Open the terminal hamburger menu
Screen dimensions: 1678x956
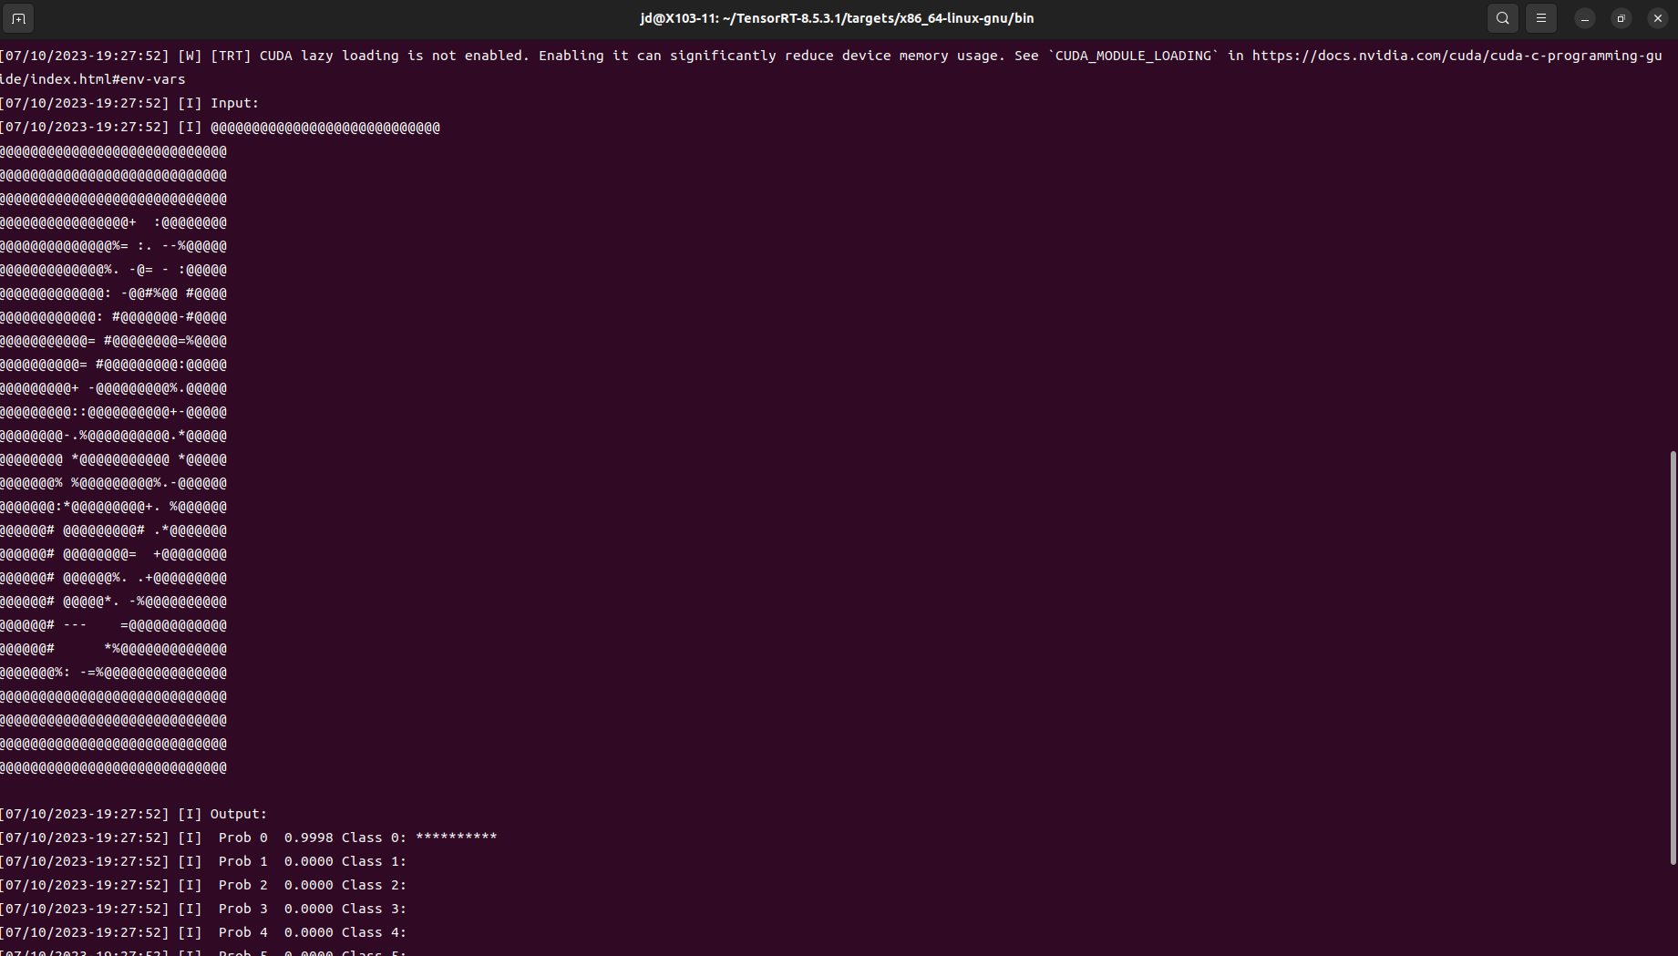click(x=1541, y=18)
